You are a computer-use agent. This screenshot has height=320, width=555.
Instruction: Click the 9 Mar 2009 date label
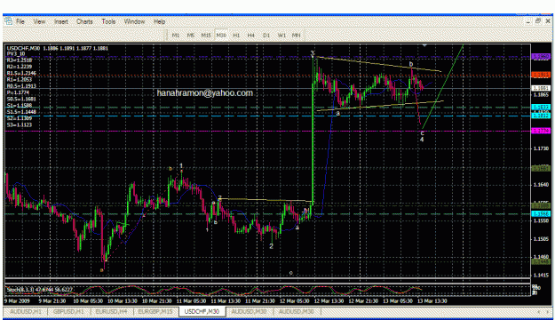(x=18, y=300)
